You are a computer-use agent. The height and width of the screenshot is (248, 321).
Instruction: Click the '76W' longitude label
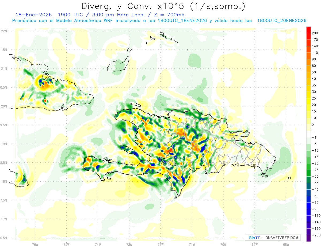pos(35,244)
